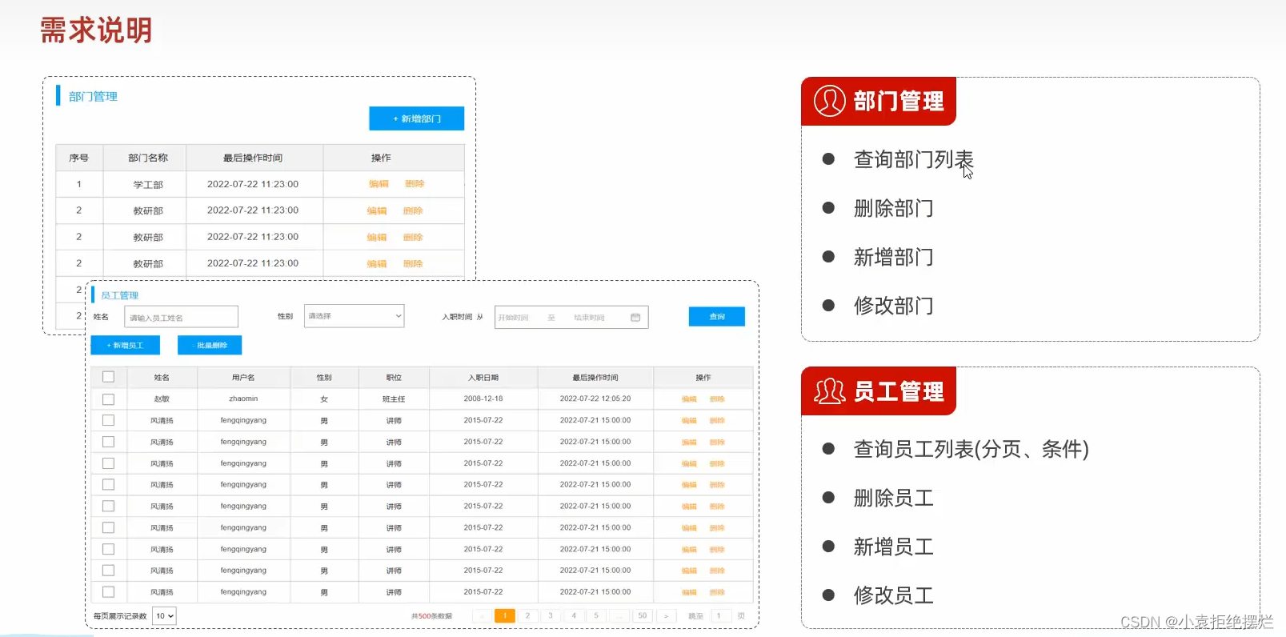The image size is (1286, 637).
Task: Click 删除 in the zhaomin employee row
Action: [717, 399]
